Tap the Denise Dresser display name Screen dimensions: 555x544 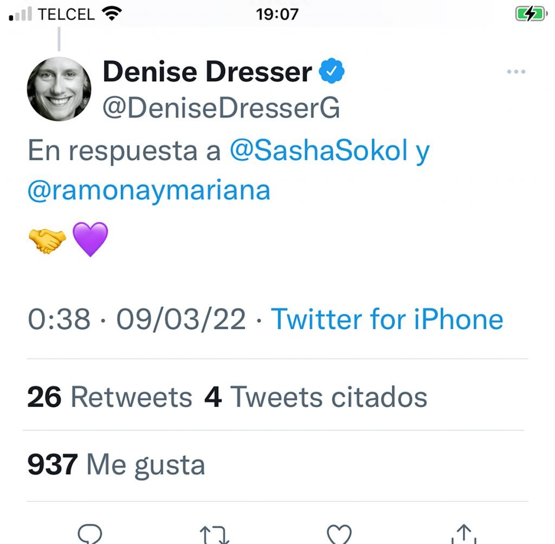(x=207, y=73)
